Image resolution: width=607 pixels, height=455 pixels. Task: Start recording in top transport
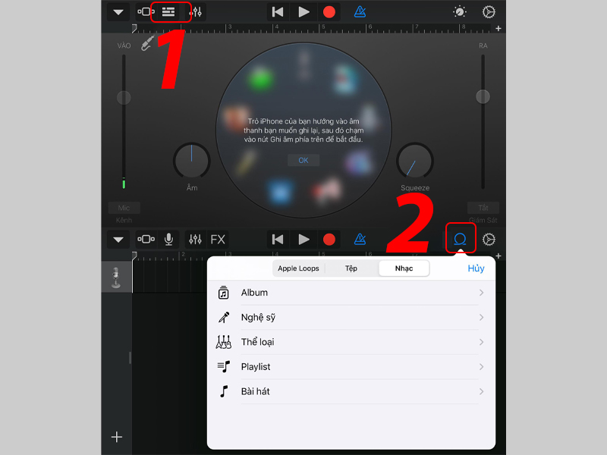(329, 12)
